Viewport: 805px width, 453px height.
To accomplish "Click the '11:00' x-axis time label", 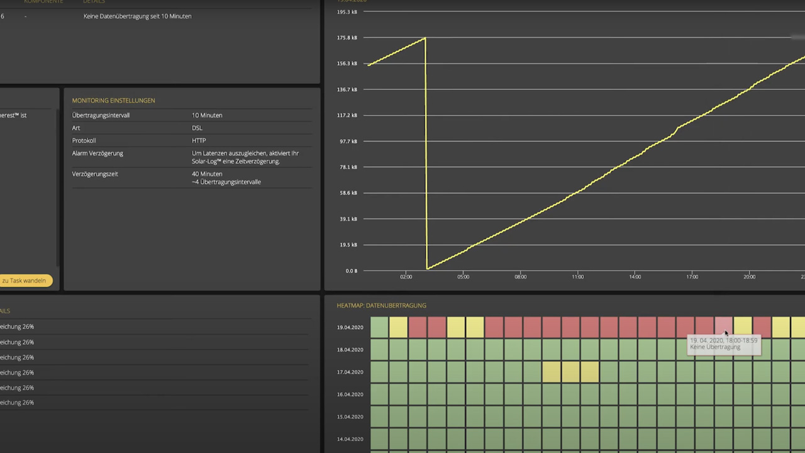I will click(x=577, y=277).
